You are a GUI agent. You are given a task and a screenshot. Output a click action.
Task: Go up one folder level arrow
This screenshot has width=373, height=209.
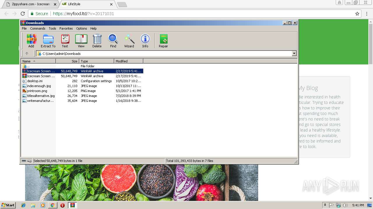coord(27,53)
